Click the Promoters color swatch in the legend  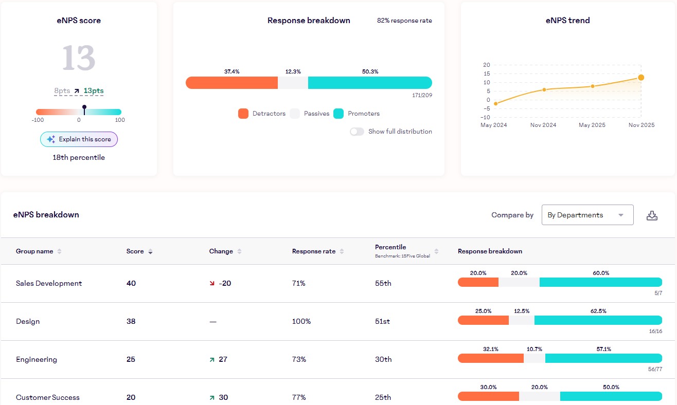340,113
